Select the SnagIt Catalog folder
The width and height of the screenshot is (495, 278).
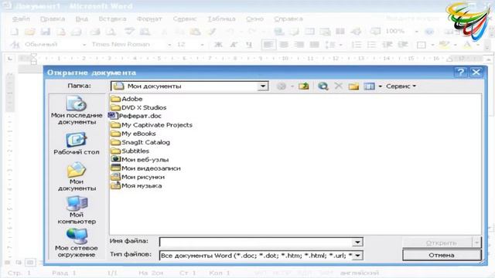(x=141, y=142)
